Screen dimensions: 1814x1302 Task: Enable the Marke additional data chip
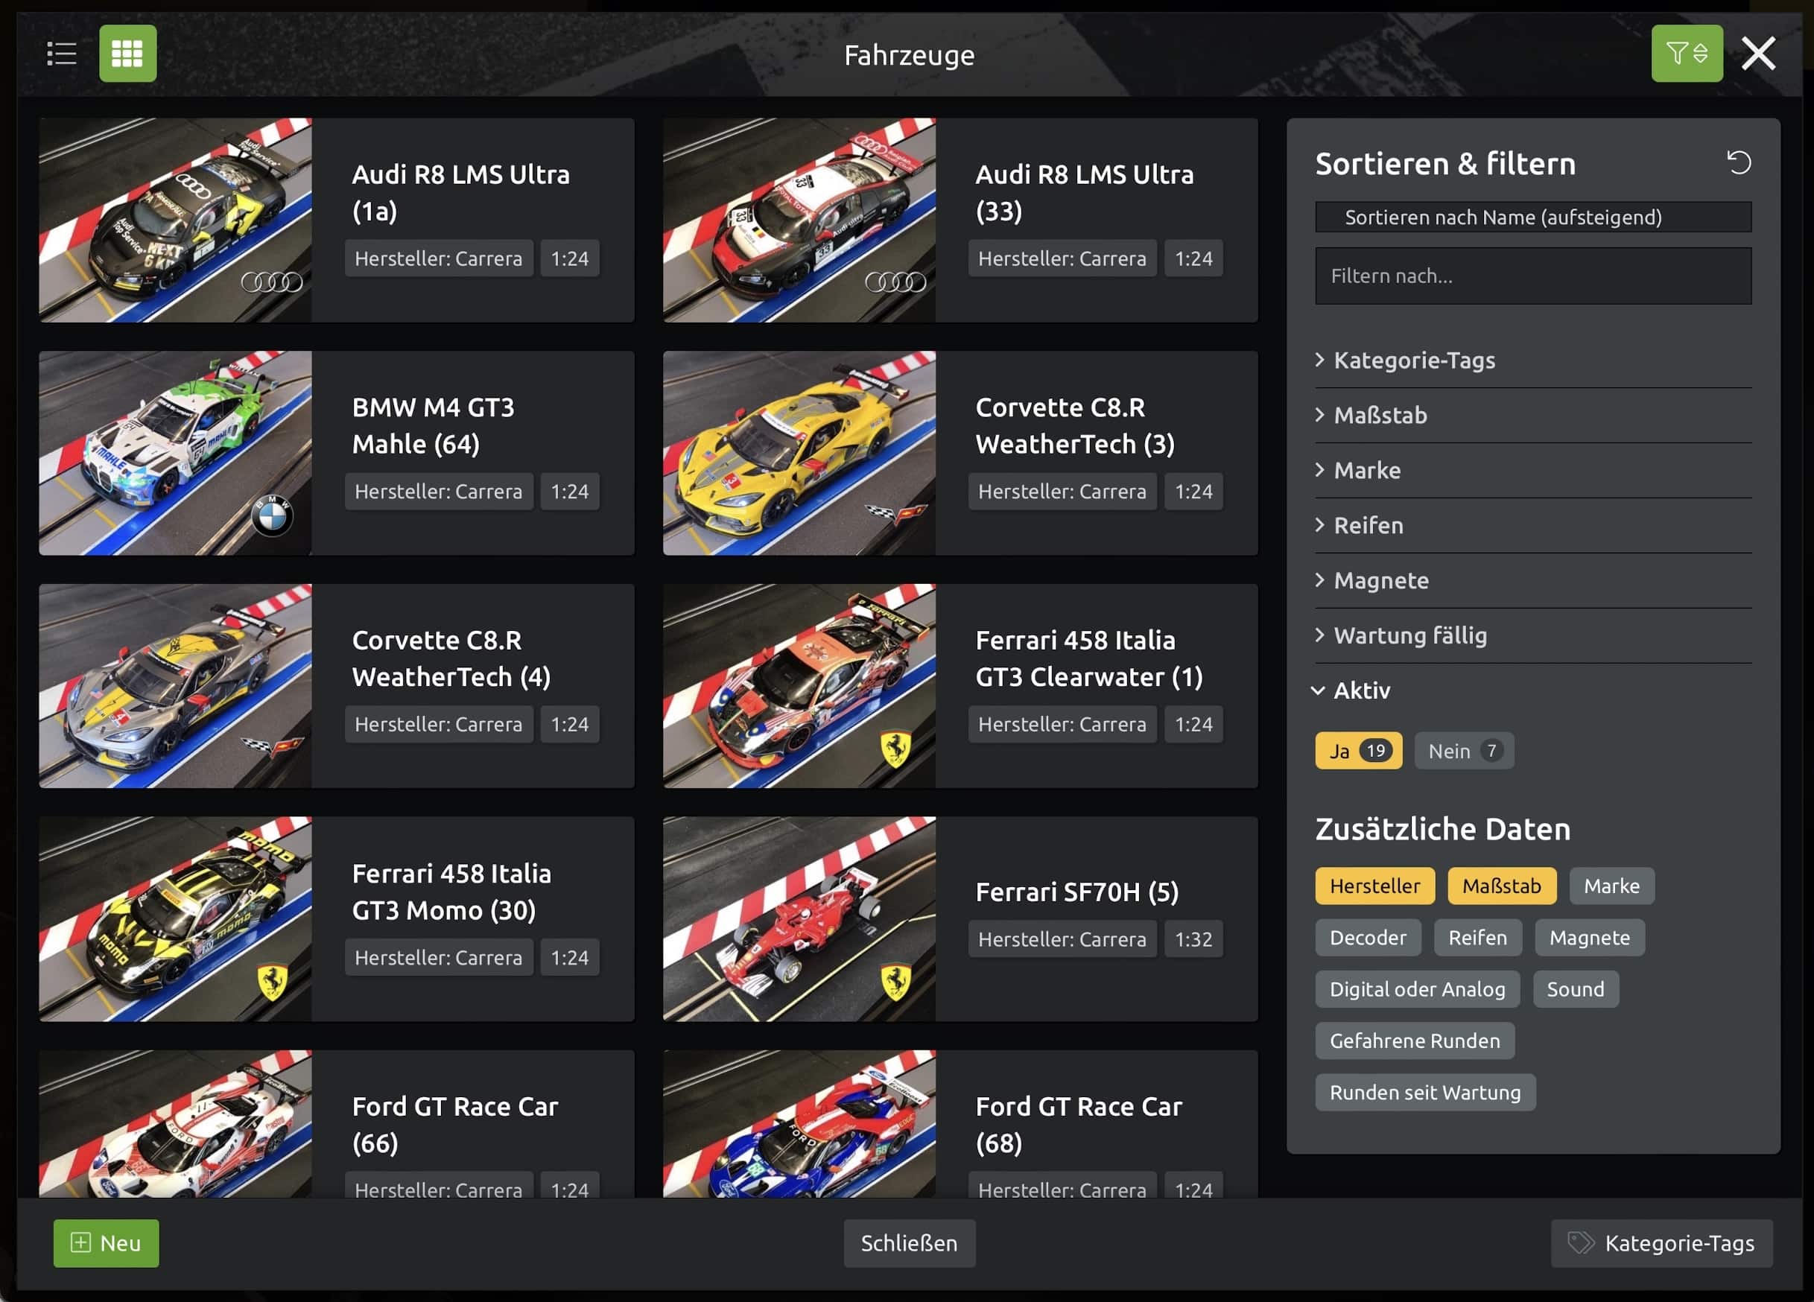click(x=1611, y=886)
